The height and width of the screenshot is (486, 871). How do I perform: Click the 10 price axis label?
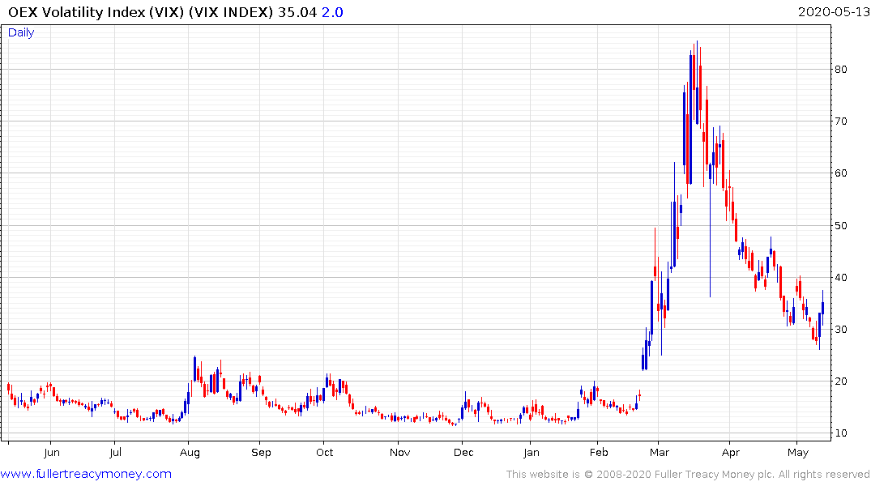tap(841, 433)
